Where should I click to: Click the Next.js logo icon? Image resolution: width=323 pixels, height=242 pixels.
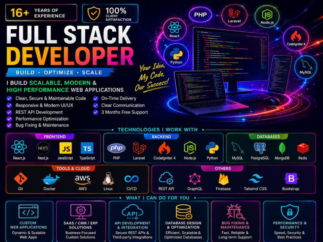click(43, 148)
